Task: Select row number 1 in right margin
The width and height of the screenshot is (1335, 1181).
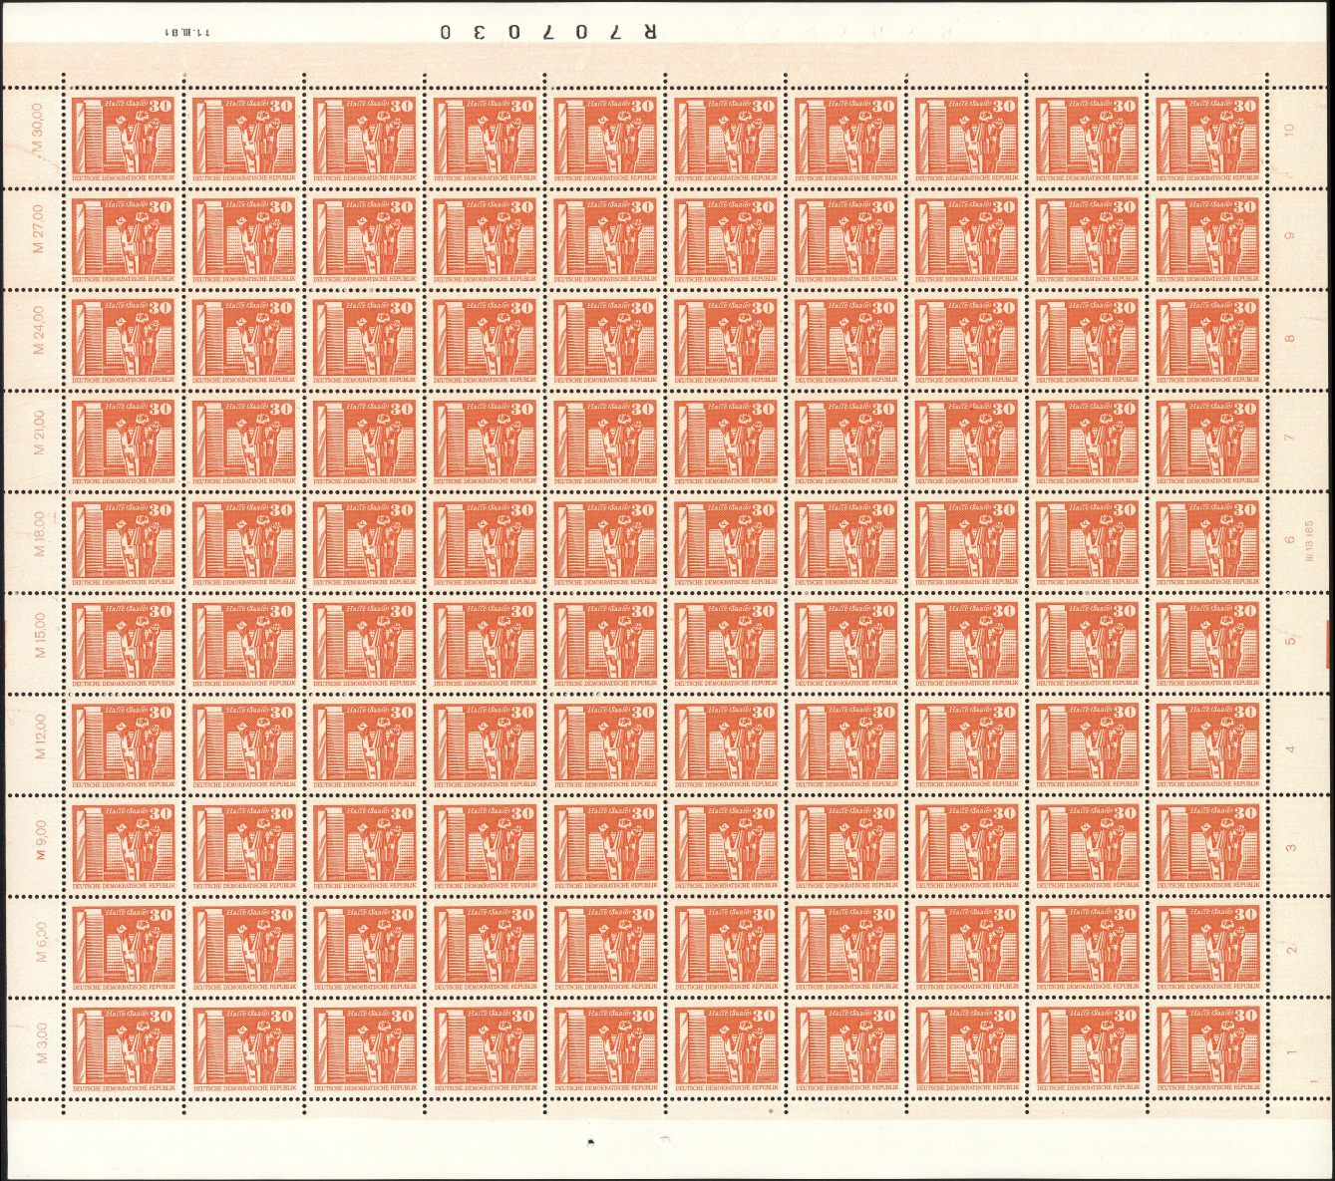Action: [1290, 1051]
